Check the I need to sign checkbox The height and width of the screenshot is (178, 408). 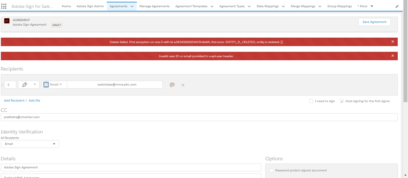311,101
